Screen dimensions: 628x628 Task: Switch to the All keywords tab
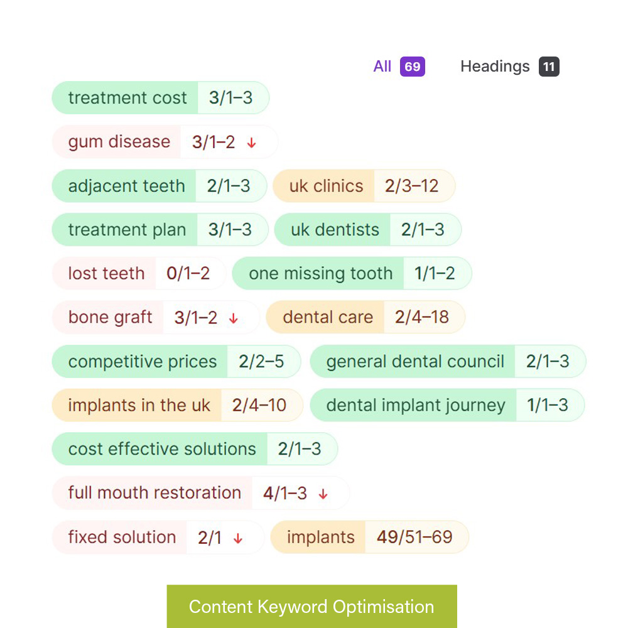(382, 67)
